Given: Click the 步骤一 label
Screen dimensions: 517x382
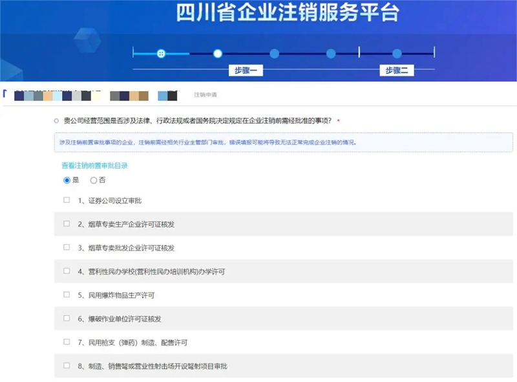Looking at the screenshot, I should pyautogui.click(x=246, y=71).
